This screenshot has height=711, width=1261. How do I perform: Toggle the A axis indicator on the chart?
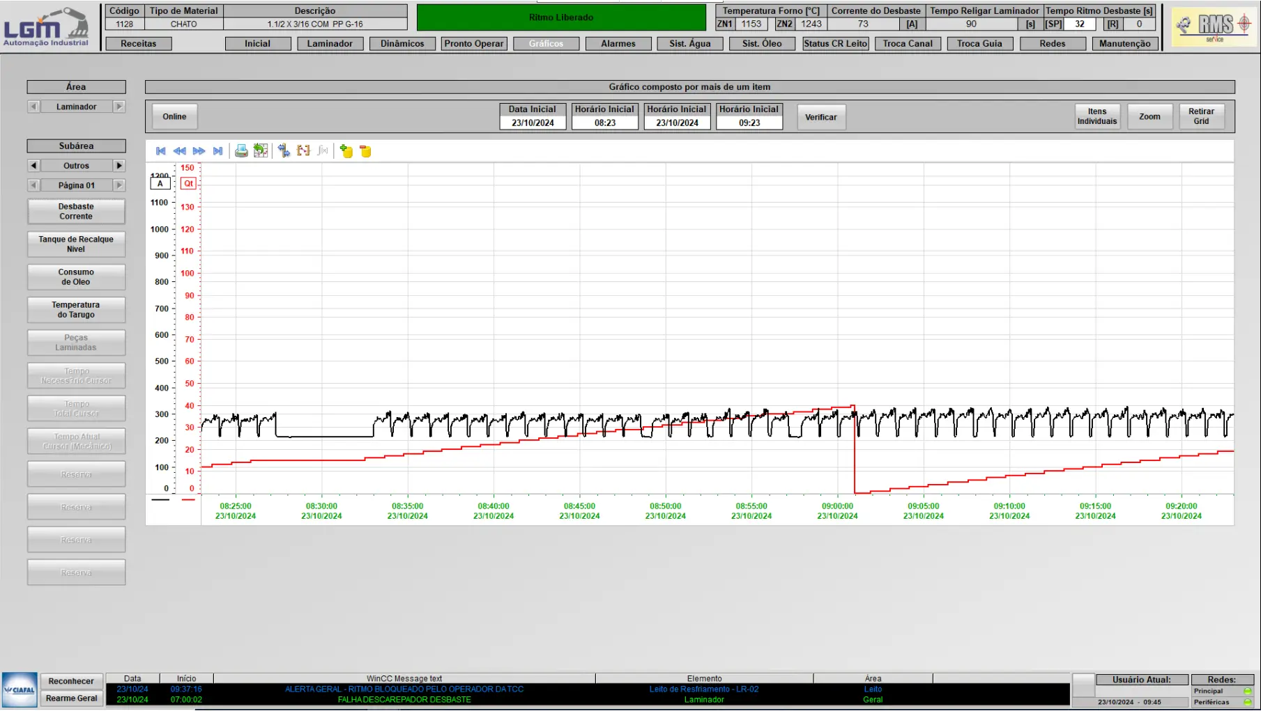pyautogui.click(x=160, y=182)
